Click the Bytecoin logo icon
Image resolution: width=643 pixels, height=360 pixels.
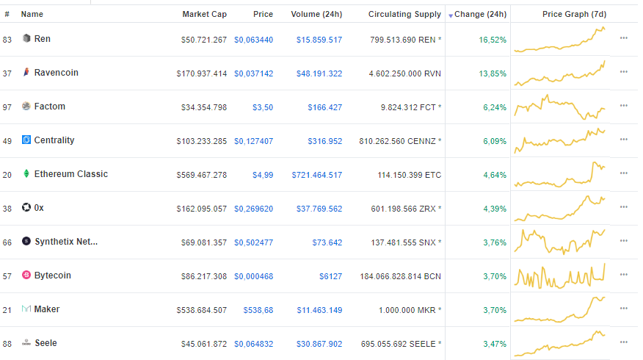click(x=26, y=275)
